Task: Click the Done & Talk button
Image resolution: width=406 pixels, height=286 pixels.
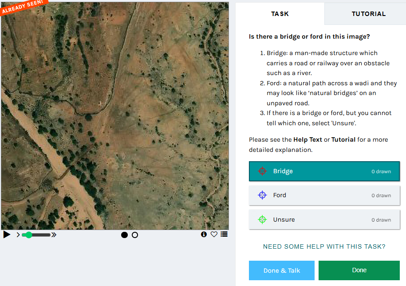Action: tap(282, 270)
